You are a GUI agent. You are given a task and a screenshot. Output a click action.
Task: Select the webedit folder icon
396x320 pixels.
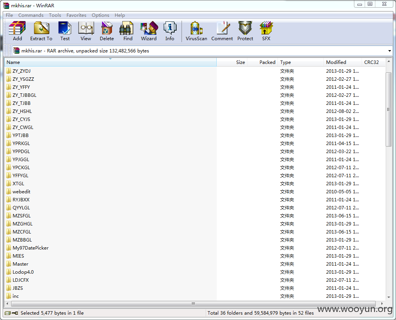click(8, 191)
